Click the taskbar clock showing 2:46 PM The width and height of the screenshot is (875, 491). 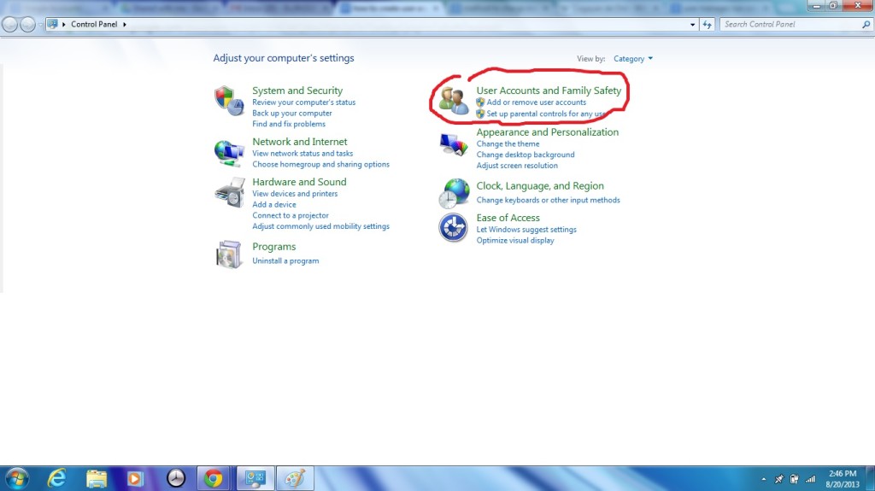coord(843,479)
